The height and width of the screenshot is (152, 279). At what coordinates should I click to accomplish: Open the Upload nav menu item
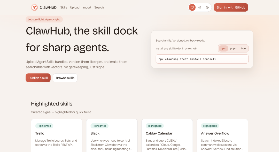click(x=75, y=7)
